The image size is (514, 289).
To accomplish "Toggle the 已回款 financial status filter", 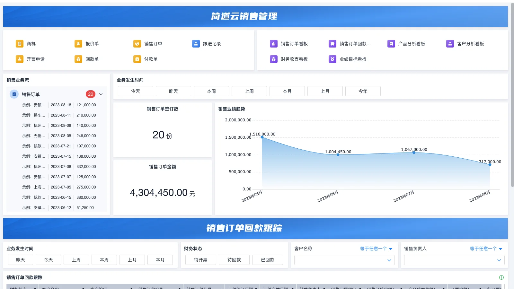I will pyautogui.click(x=268, y=260).
